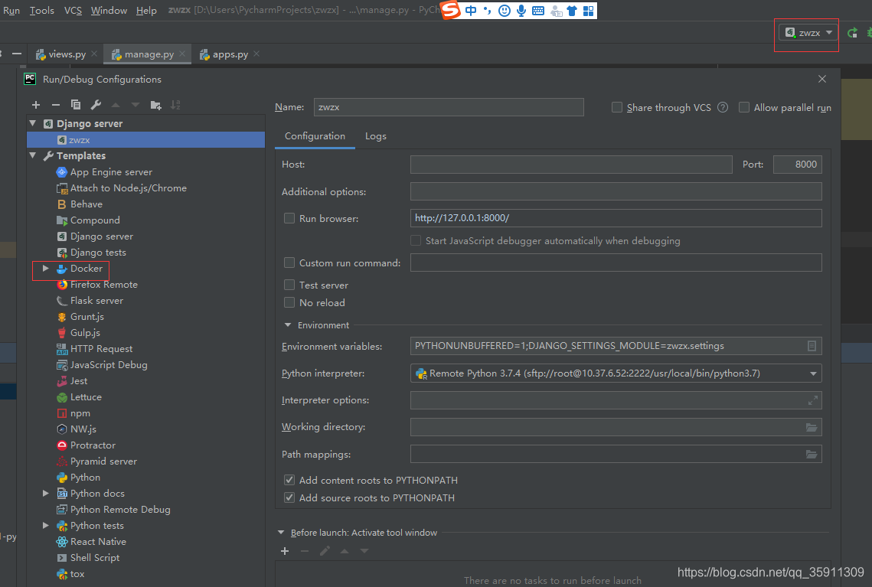Image resolution: width=872 pixels, height=587 pixels.
Task: Open IME soft keyboard icon
Action: [537, 11]
